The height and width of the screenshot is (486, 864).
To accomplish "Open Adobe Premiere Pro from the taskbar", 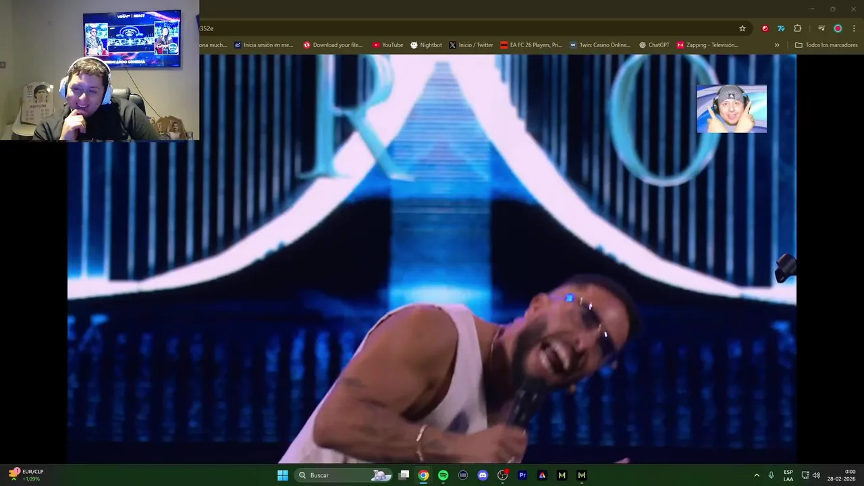I will pos(522,475).
